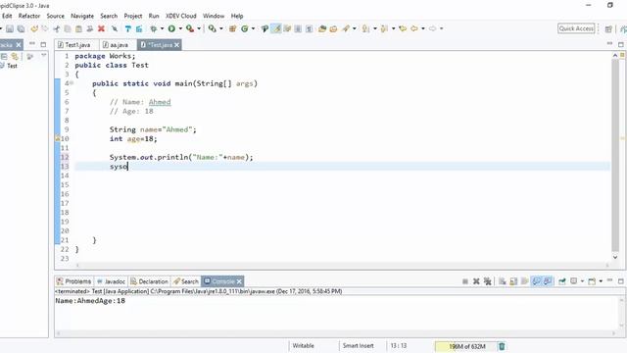This screenshot has height=353, width=627.
Task: Click the Collapse All icon in explorer
Action: (4, 57)
